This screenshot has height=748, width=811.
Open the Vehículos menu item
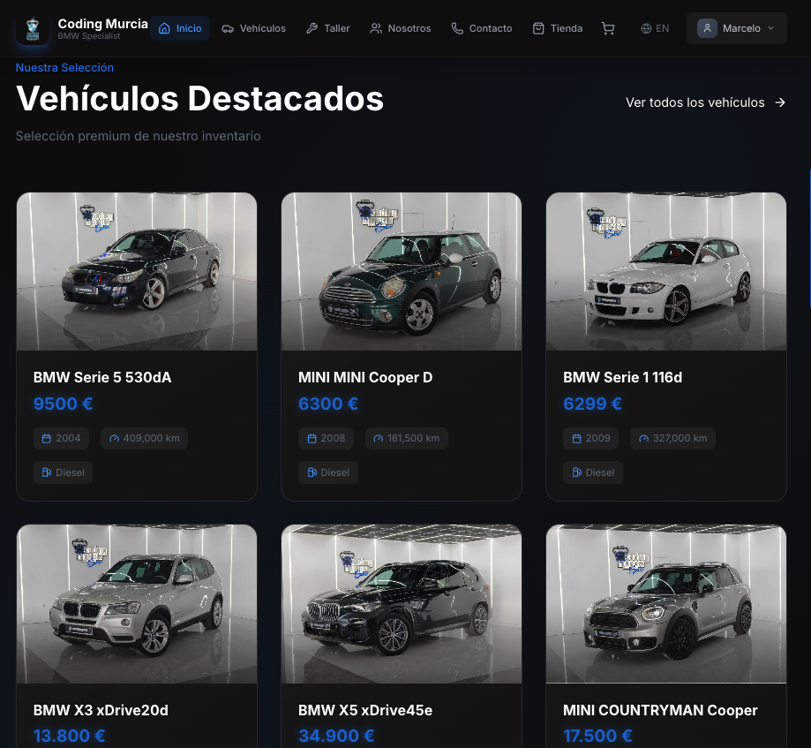pyautogui.click(x=253, y=28)
